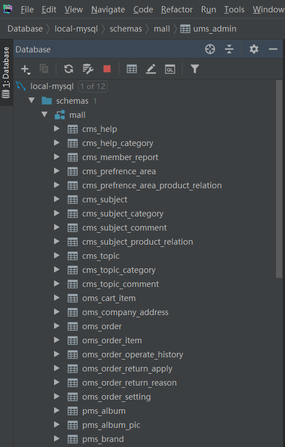The image size is (285, 447).
Task: Open table editor grid icon
Action: click(132, 69)
